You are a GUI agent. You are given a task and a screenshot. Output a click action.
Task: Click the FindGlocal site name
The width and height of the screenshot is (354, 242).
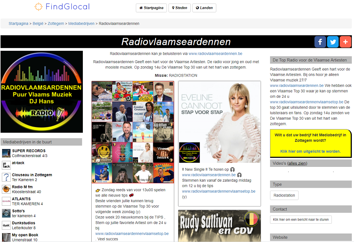coord(68,6)
